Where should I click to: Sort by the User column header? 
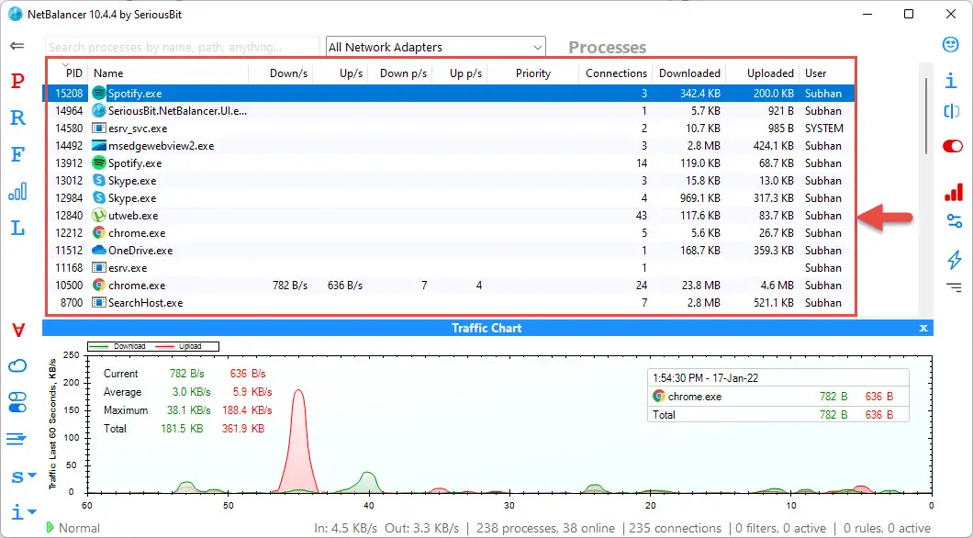827,73
